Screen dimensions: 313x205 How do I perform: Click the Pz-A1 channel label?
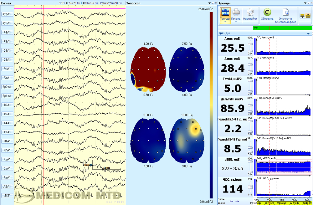[7, 159]
